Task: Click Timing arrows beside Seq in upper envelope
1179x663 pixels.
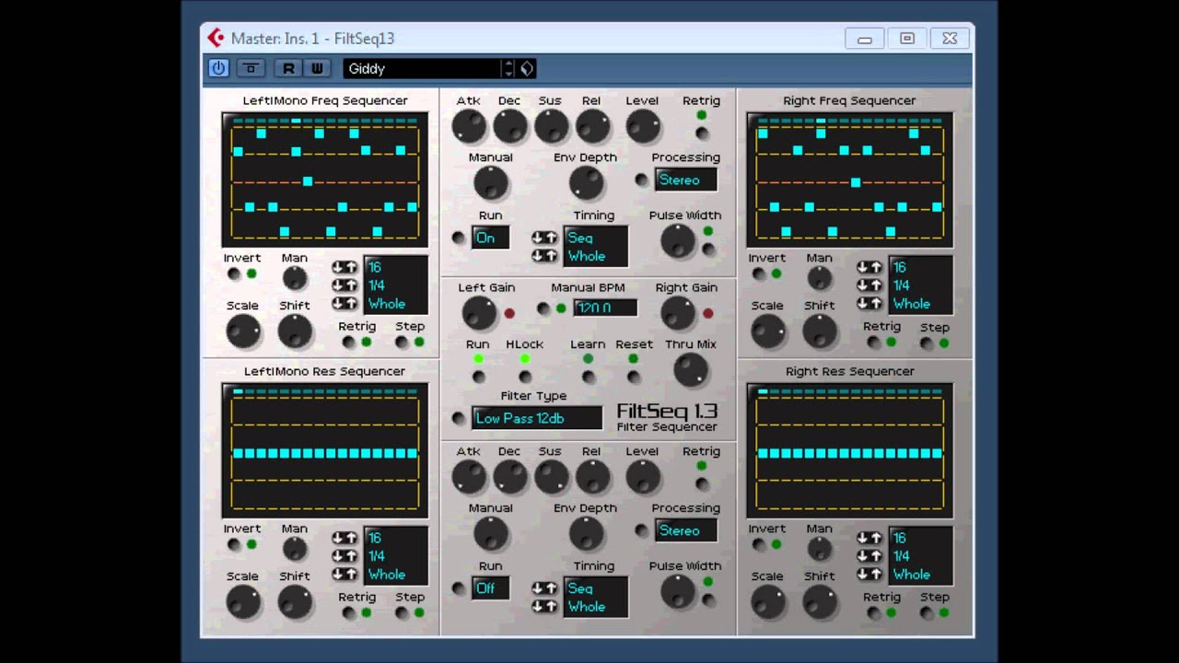Action: pos(544,238)
